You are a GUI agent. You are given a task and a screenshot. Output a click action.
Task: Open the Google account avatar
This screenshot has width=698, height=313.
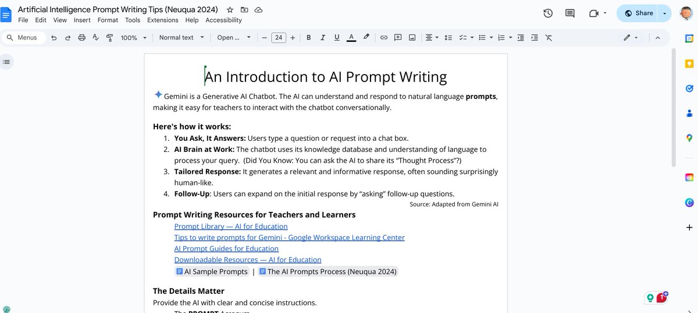tap(685, 13)
